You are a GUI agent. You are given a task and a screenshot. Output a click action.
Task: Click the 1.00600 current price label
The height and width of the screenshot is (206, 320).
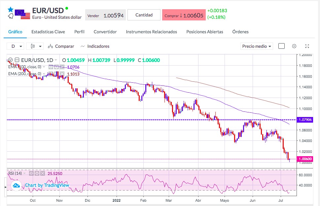[305, 159]
